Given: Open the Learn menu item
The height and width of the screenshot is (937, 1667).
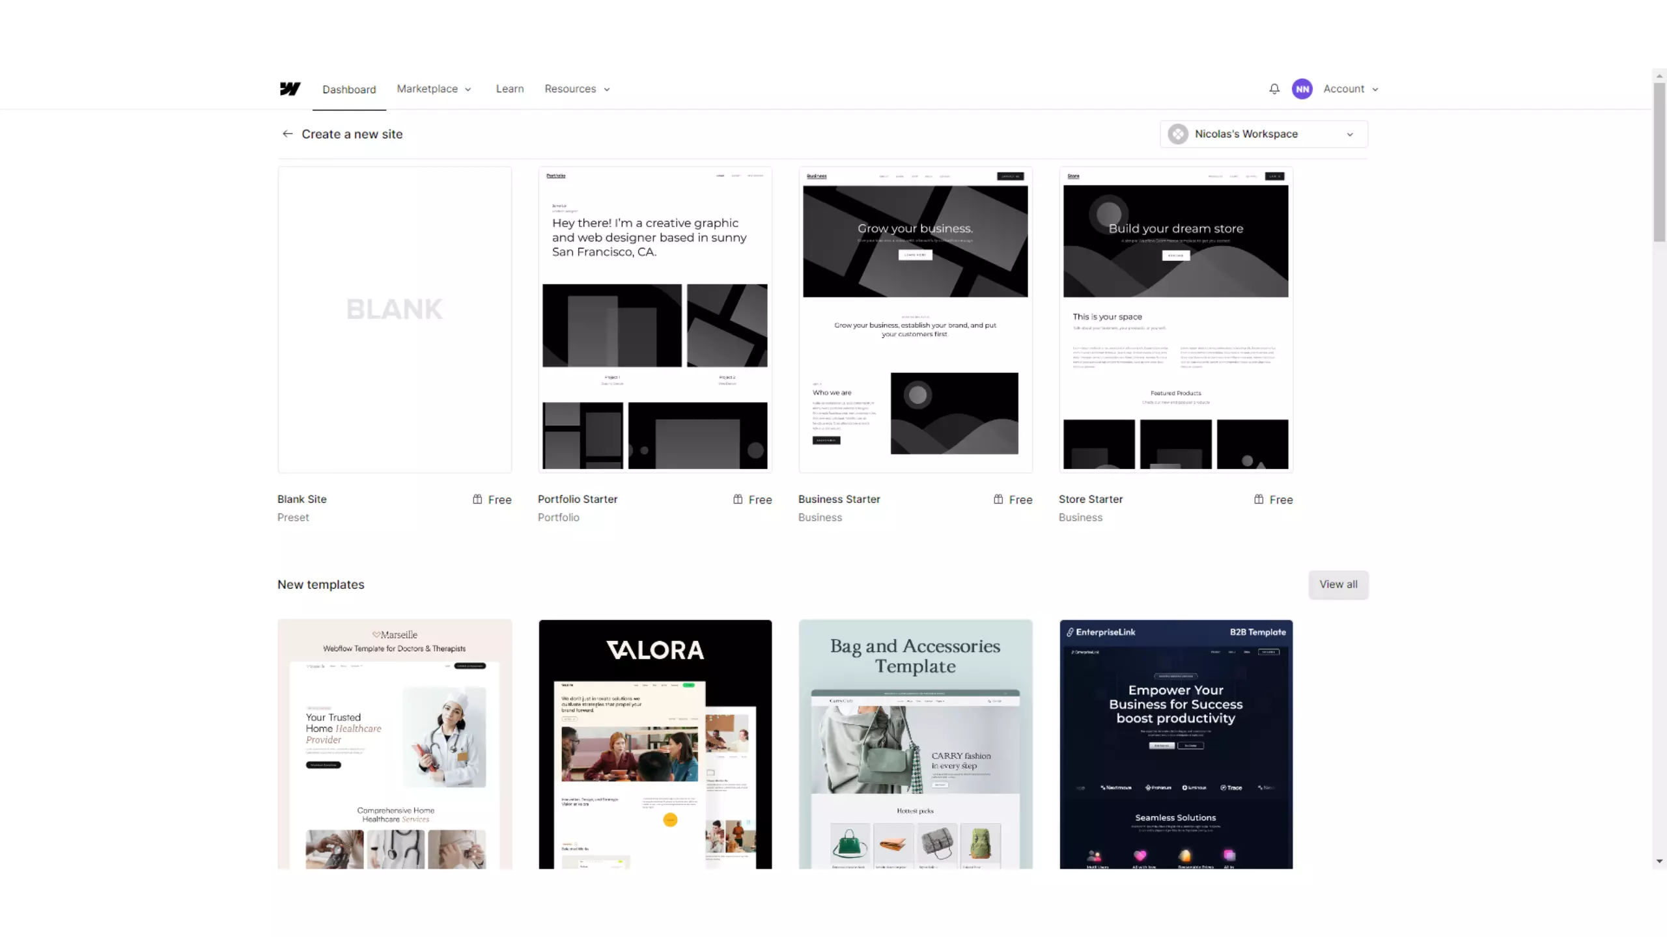Looking at the screenshot, I should 509,88.
